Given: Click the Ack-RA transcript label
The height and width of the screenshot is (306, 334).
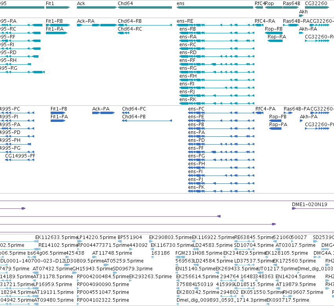Looking at the screenshot, I should coord(86,21).
